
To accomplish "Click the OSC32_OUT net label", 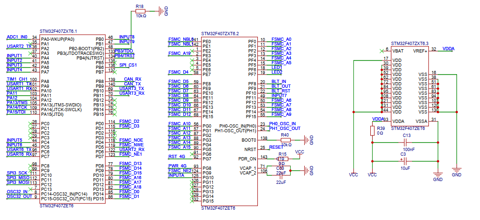I will click(x=19, y=197).
